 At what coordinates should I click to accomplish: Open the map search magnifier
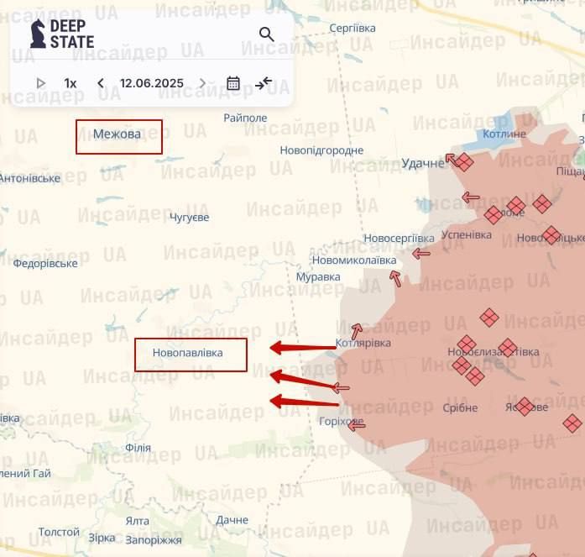(267, 34)
